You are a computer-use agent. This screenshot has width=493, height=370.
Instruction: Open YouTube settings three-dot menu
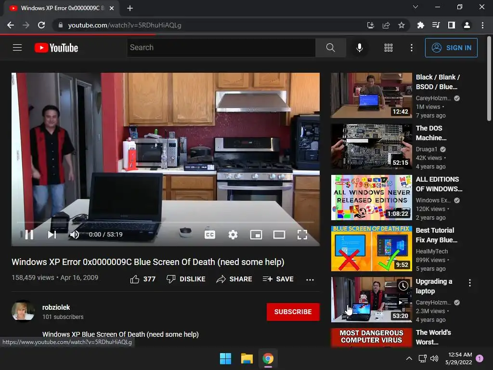[412, 48]
